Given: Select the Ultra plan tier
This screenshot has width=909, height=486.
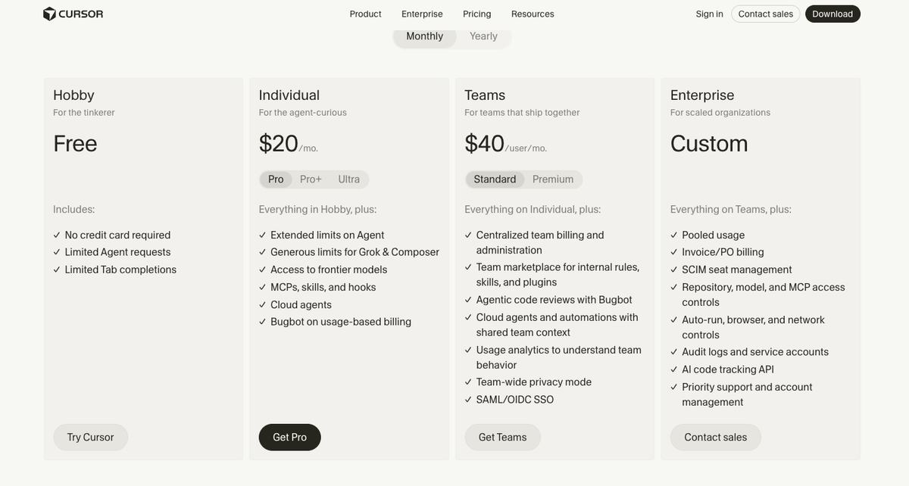Looking at the screenshot, I should coord(349,179).
